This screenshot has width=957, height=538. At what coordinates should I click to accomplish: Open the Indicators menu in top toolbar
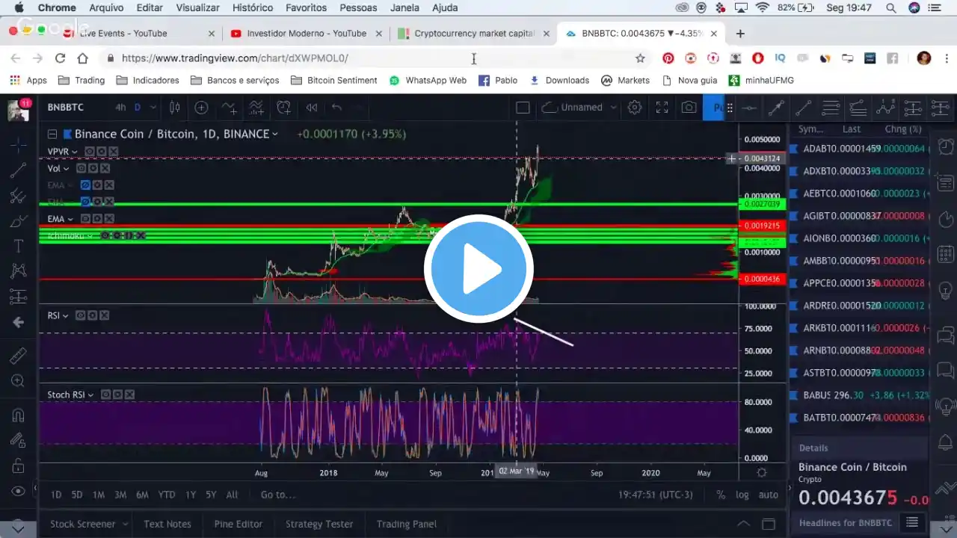228,108
